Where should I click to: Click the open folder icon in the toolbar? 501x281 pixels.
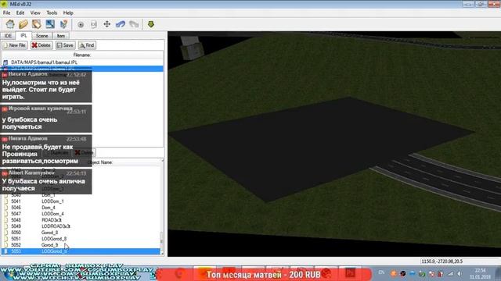23,24
